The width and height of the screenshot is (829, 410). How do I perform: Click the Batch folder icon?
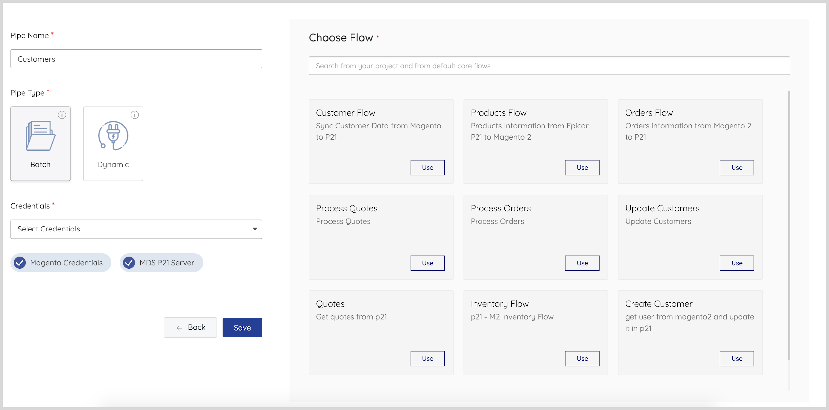point(40,136)
